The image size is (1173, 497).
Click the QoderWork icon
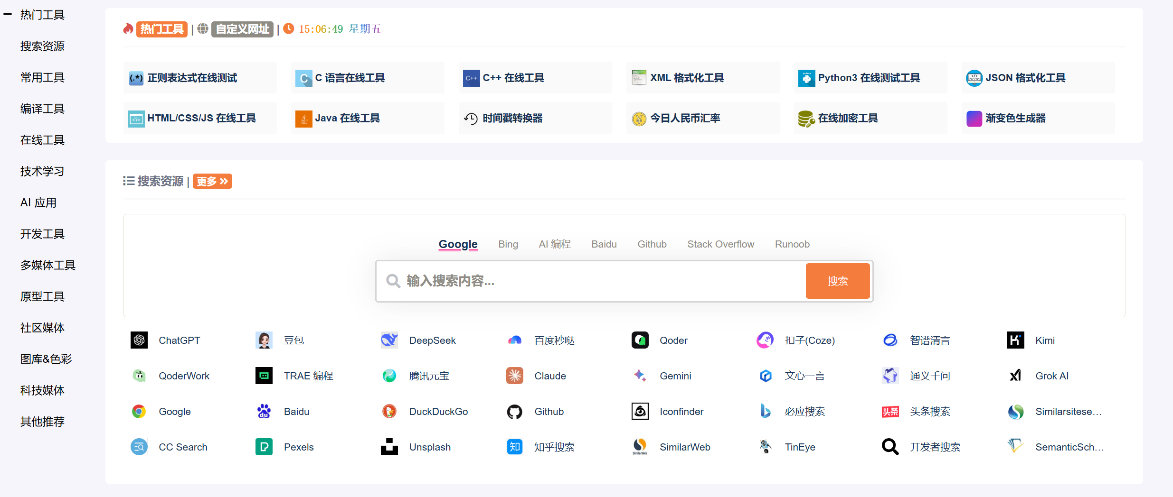[139, 376]
